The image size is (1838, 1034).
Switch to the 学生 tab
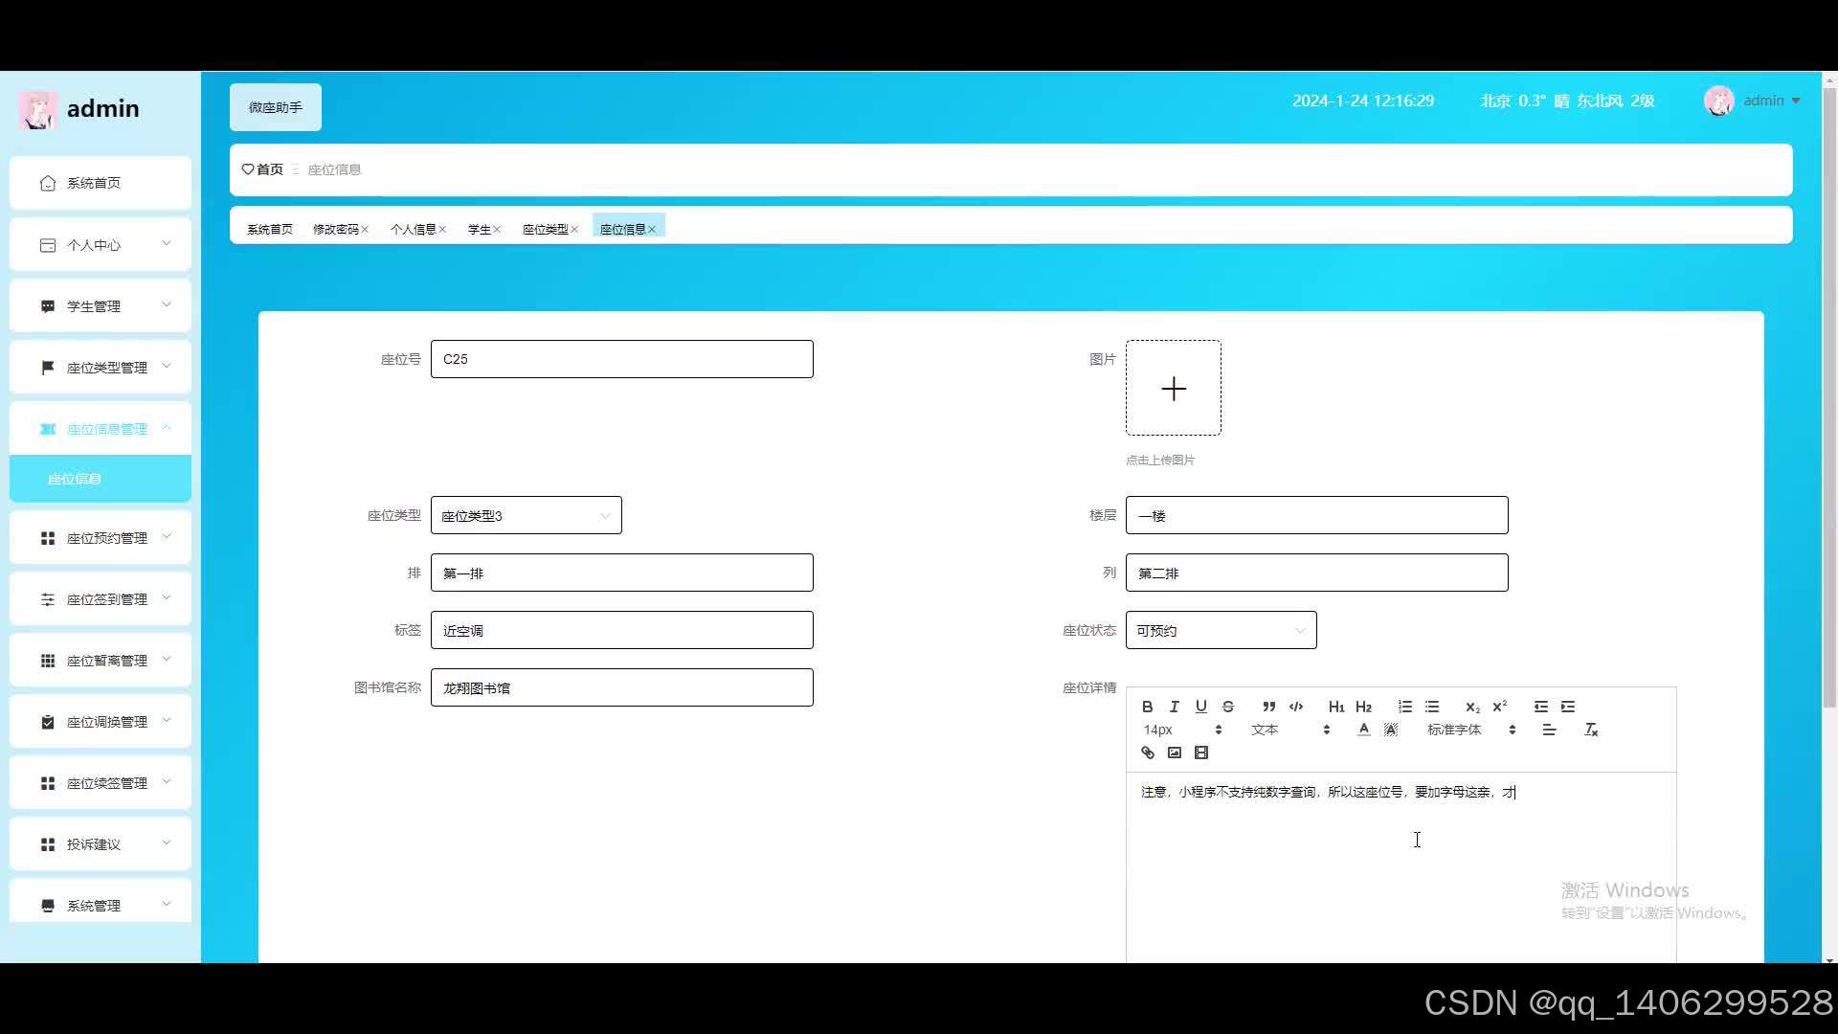(479, 230)
